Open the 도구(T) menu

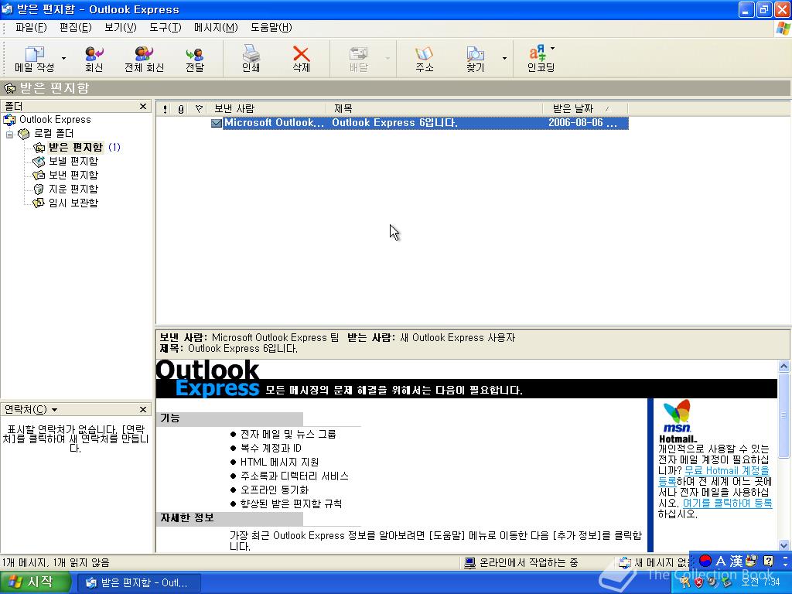[166, 27]
